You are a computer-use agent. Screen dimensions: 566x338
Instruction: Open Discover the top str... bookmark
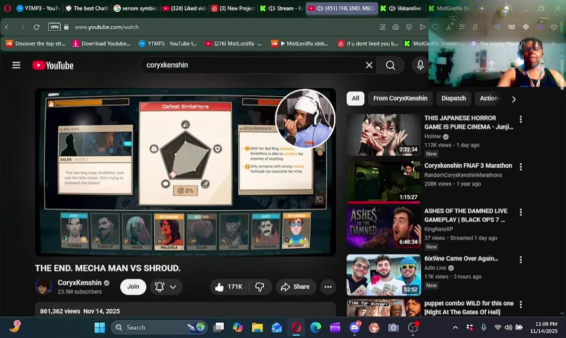[x=36, y=44]
